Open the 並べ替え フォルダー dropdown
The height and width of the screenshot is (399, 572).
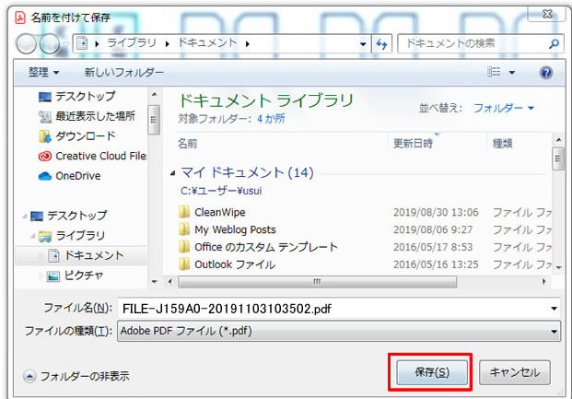[504, 108]
